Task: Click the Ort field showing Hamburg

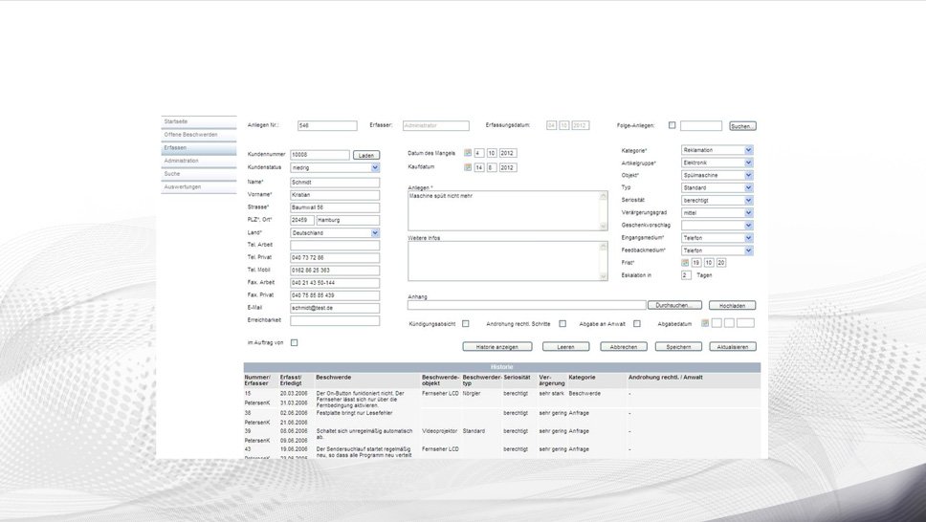Action: (x=348, y=220)
